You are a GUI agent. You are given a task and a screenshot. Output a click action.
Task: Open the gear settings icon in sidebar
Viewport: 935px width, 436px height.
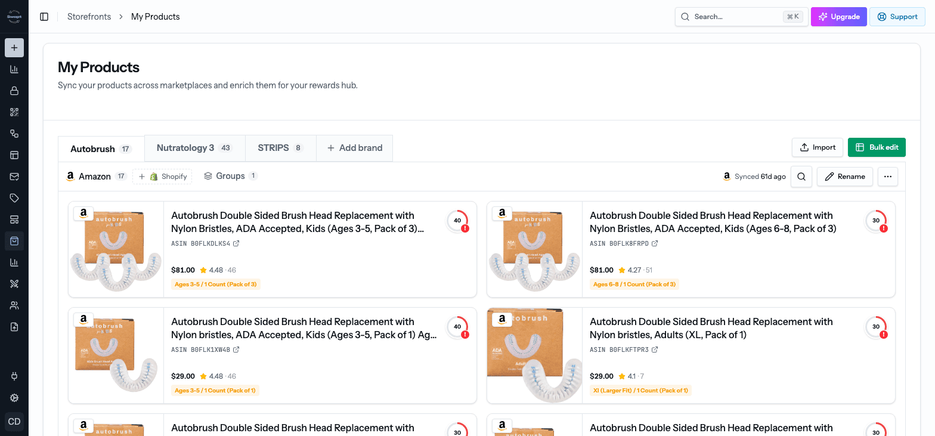click(x=14, y=398)
